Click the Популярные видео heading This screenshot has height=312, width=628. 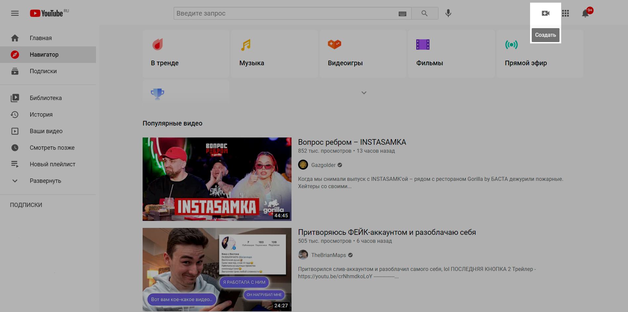172,123
